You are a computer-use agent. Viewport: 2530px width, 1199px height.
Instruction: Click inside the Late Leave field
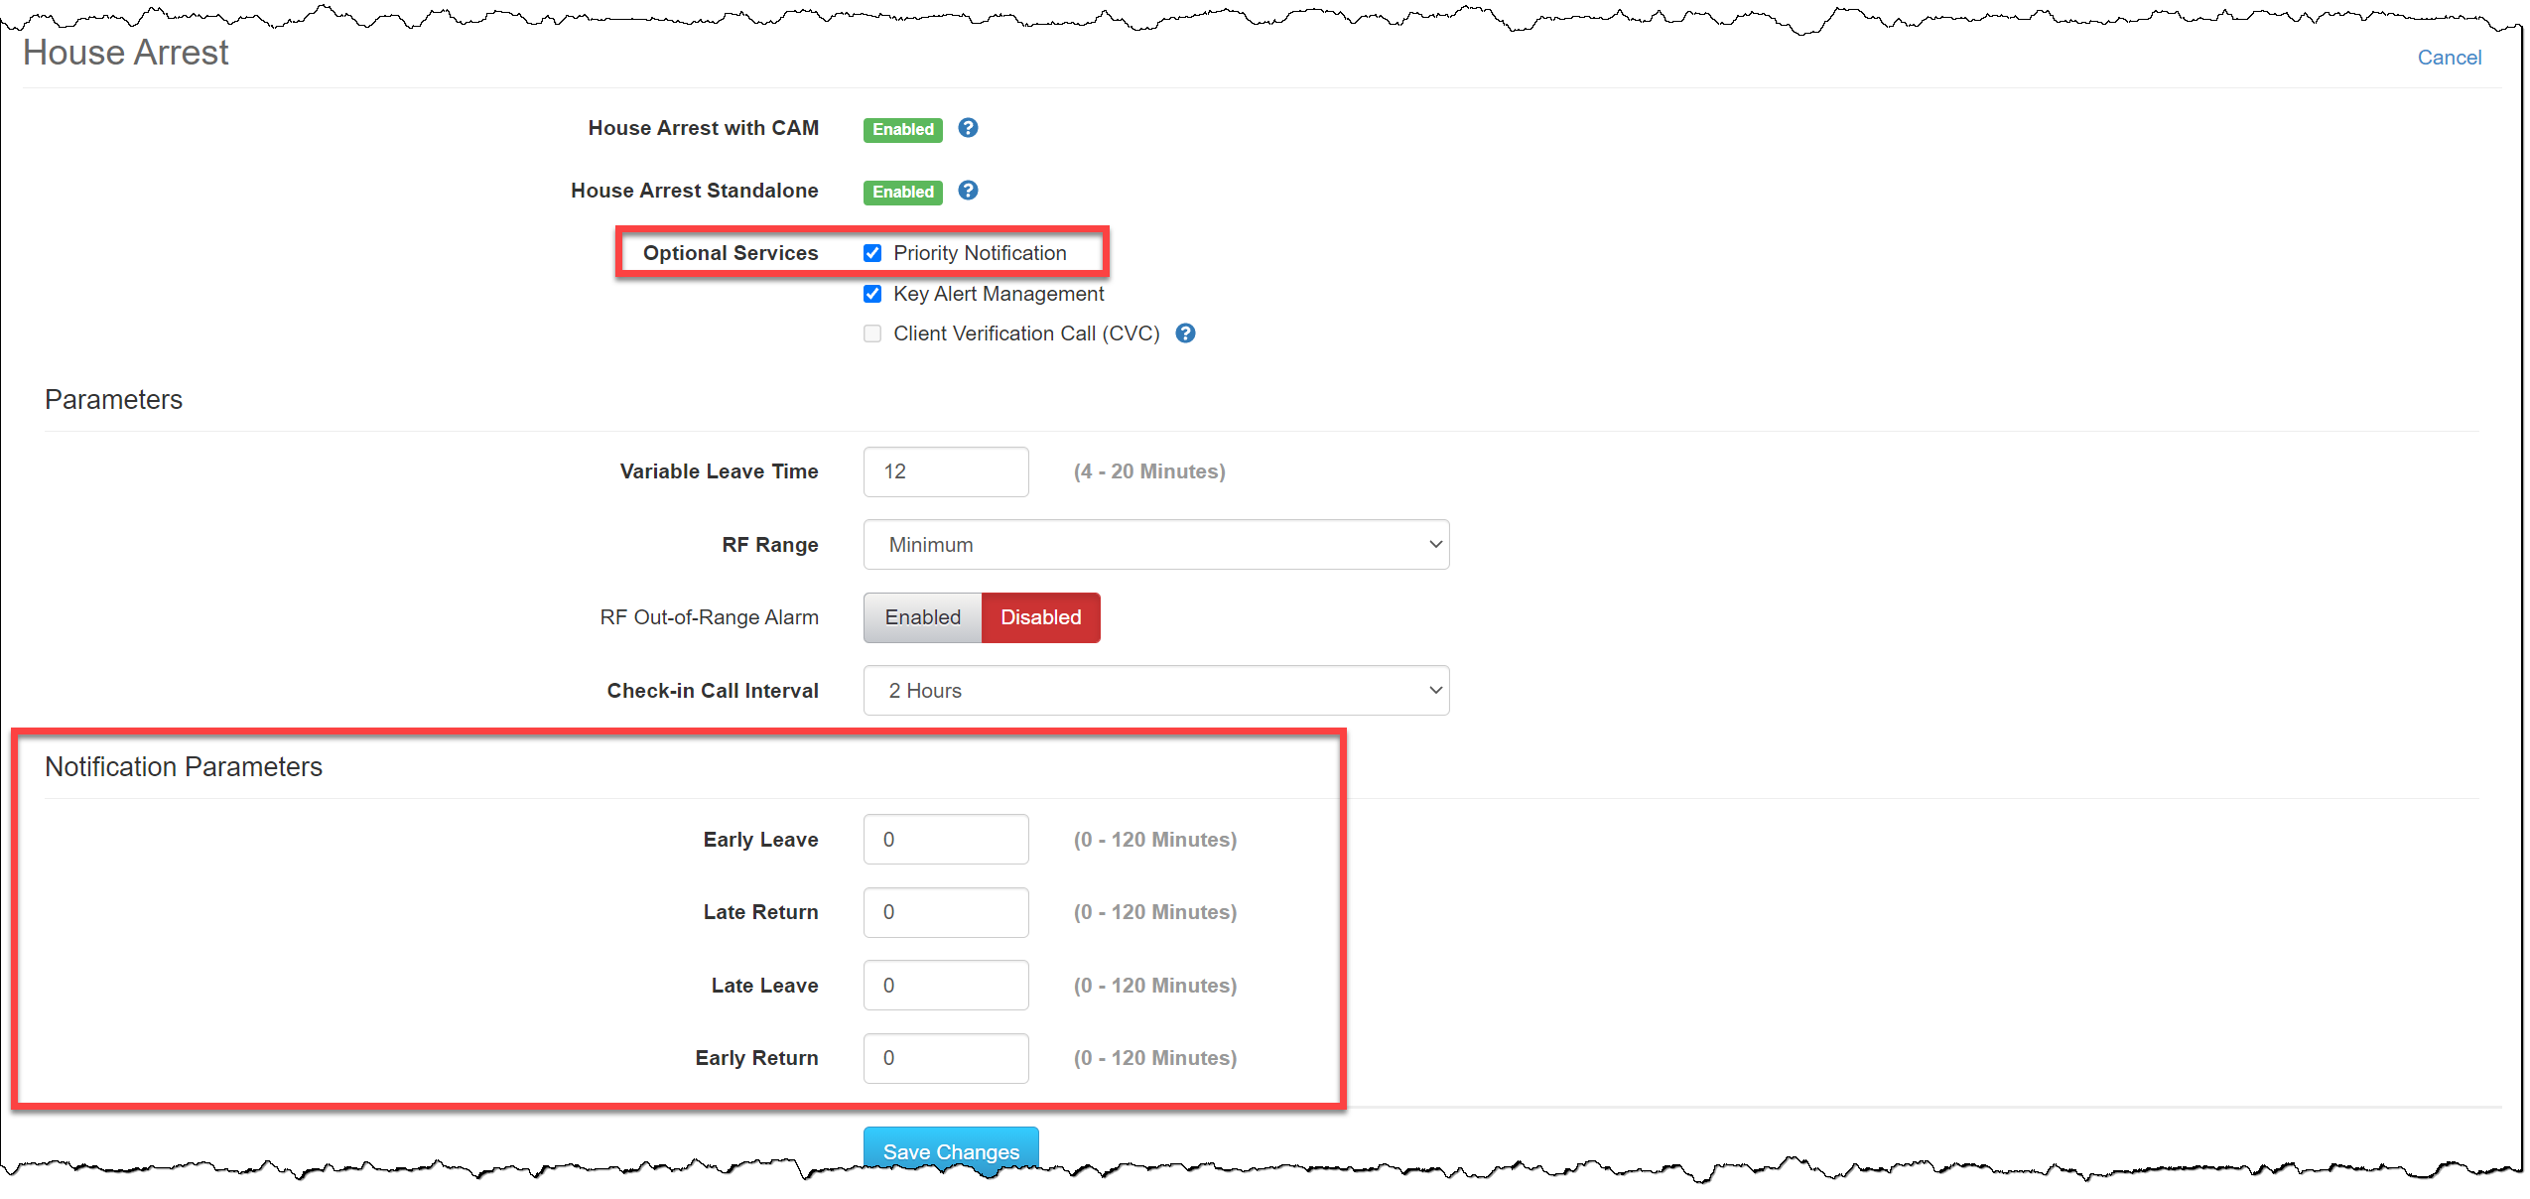pos(944,985)
